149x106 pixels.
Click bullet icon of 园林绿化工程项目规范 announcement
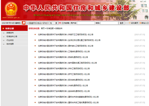tap(35, 46)
